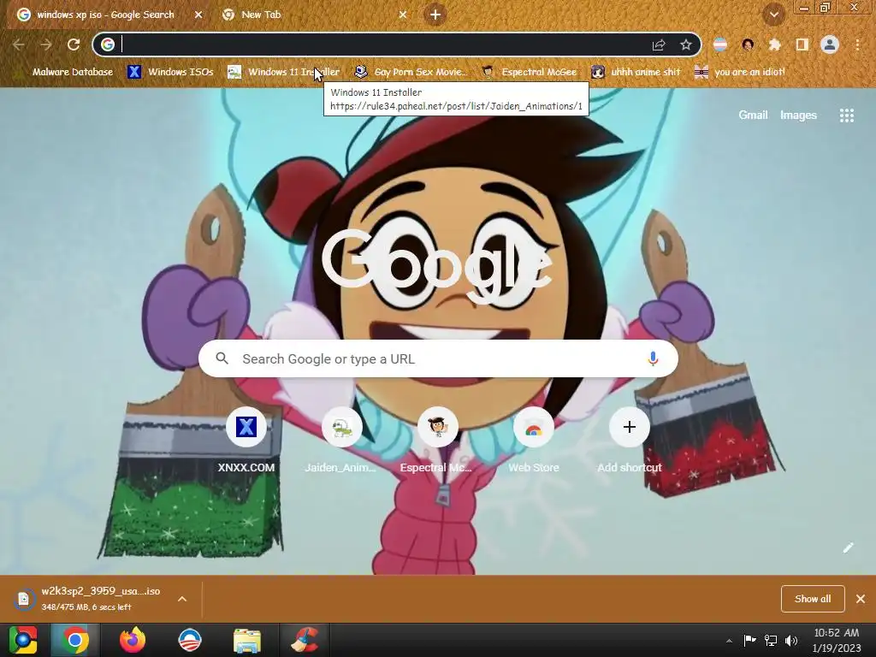Click the striped flag extension icon
The width and height of the screenshot is (876, 657).
point(720,44)
